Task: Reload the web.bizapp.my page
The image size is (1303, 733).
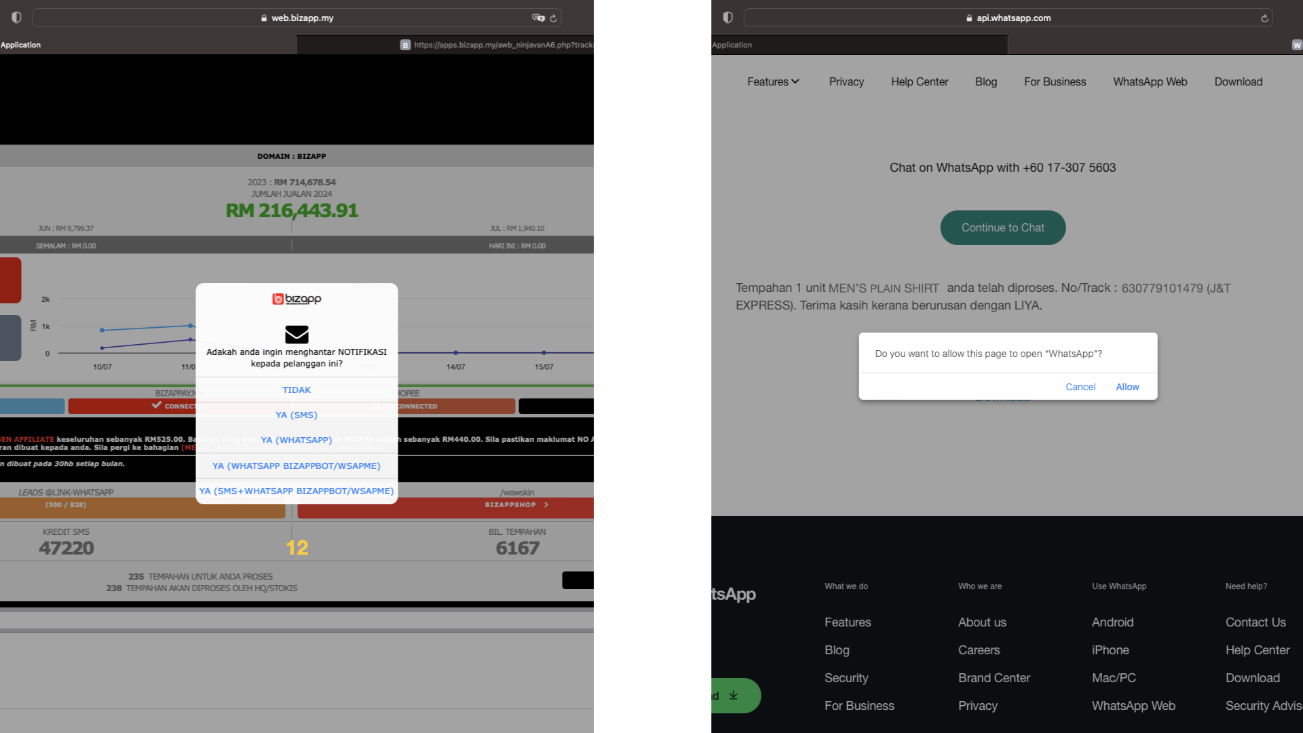Action: point(553,18)
